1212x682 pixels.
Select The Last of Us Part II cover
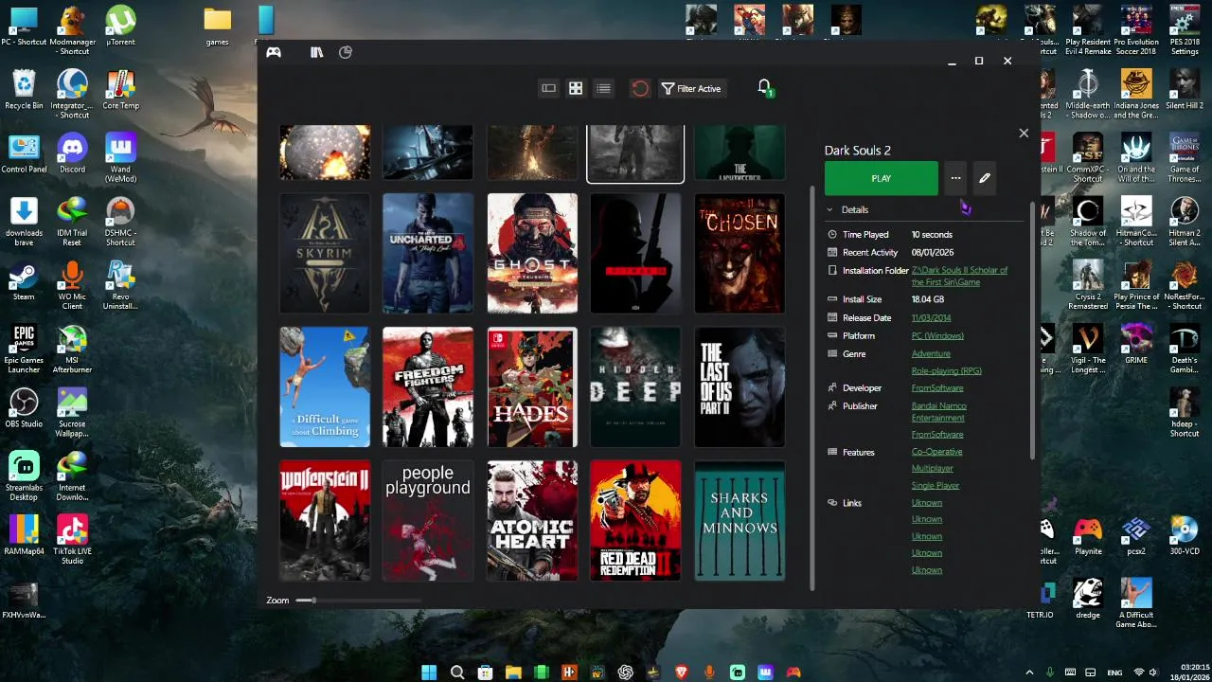pyautogui.click(x=740, y=387)
